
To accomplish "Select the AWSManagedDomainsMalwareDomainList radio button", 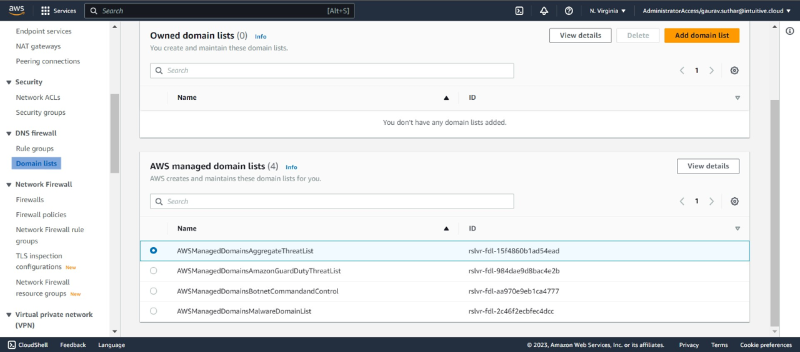I will click(154, 311).
